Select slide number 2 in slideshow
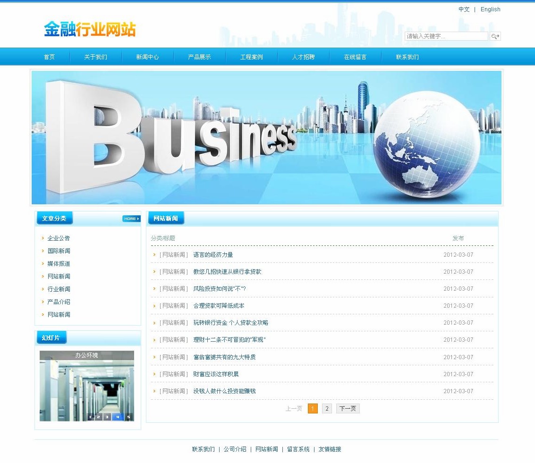Screen dimensions: 535x463 pyautogui.click(x=98, y=417)
